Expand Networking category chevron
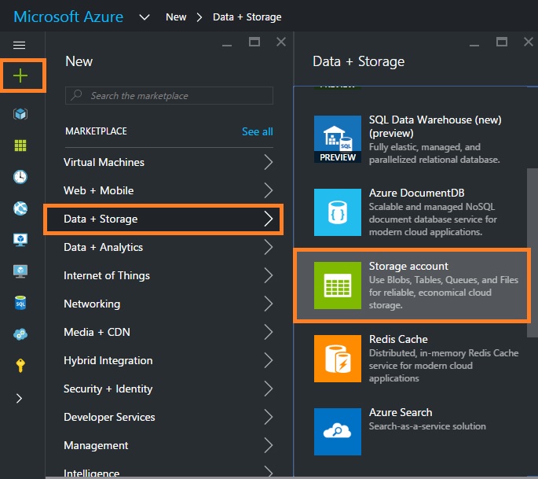Viewport: 538px width, 479px height. click(269, 304)
